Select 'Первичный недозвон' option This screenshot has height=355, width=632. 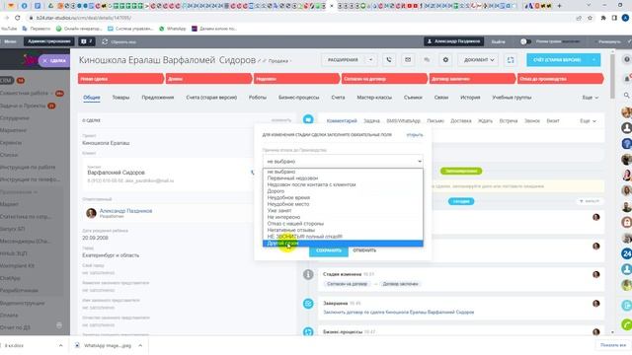[343, 178]
